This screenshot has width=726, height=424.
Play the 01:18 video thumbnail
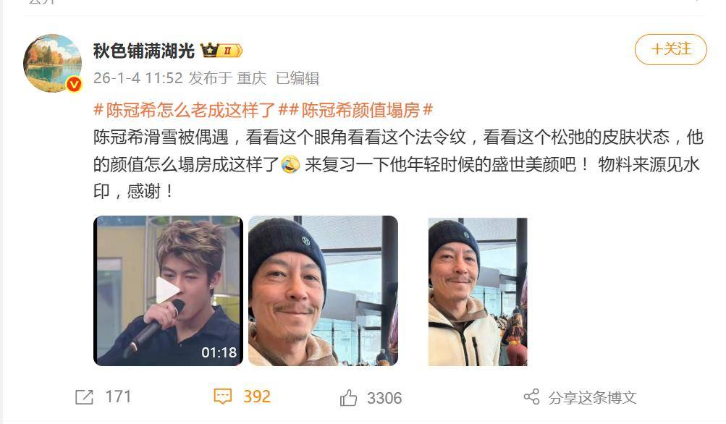(x=168, y=291)
